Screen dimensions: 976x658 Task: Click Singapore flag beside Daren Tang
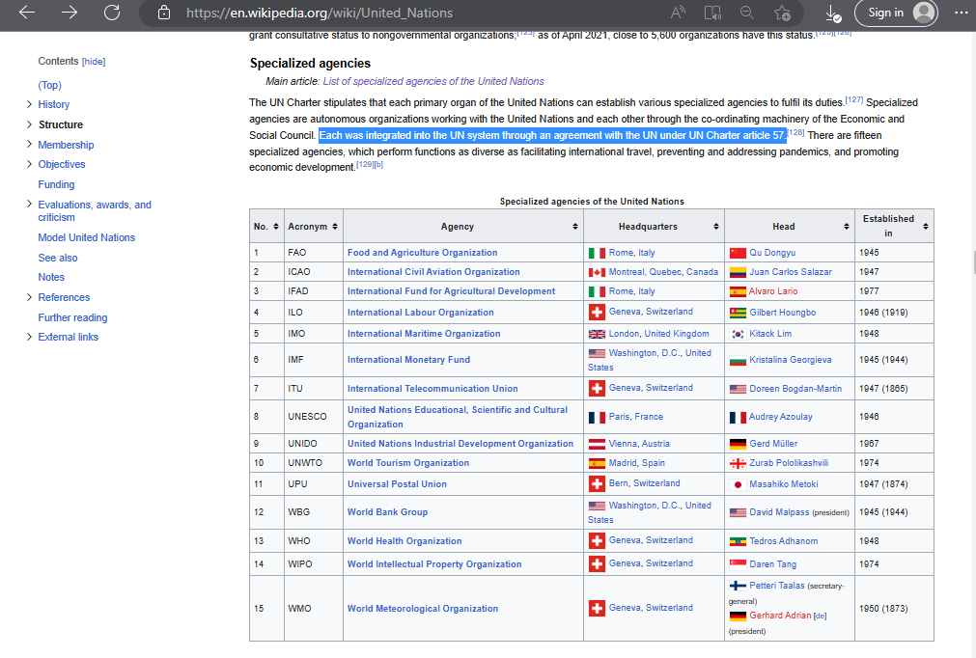click(x=738, y=564)
